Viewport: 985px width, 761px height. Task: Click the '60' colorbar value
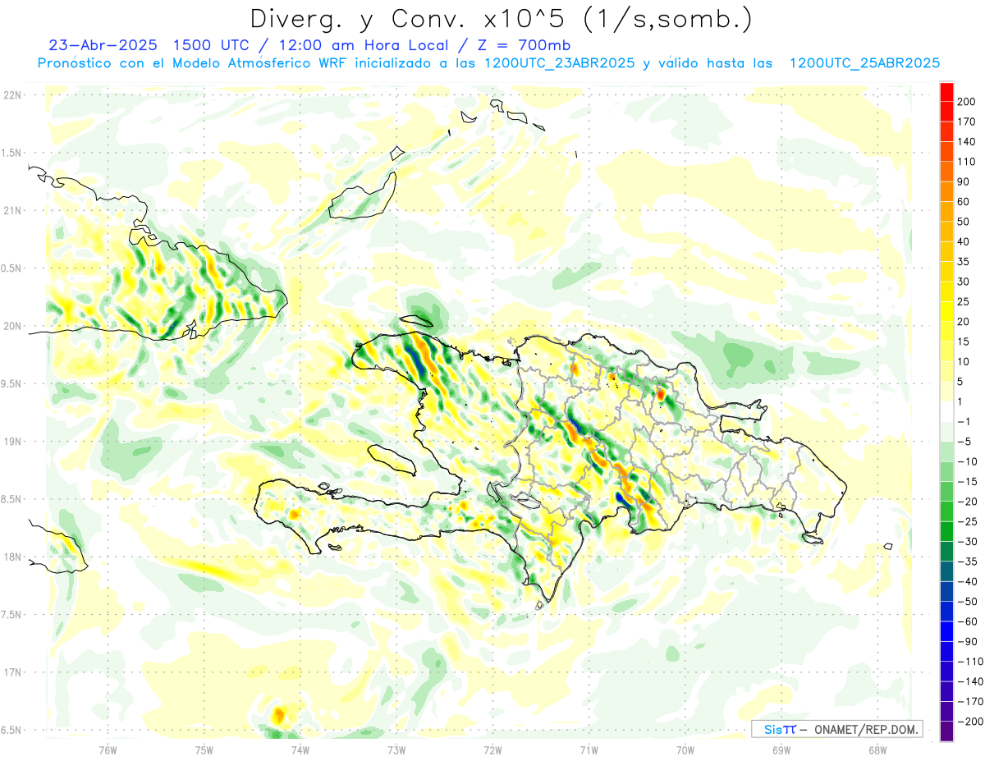(x=964, y=202)
